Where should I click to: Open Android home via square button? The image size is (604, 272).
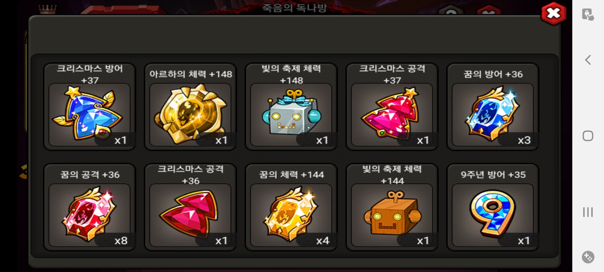click(588, 136)
